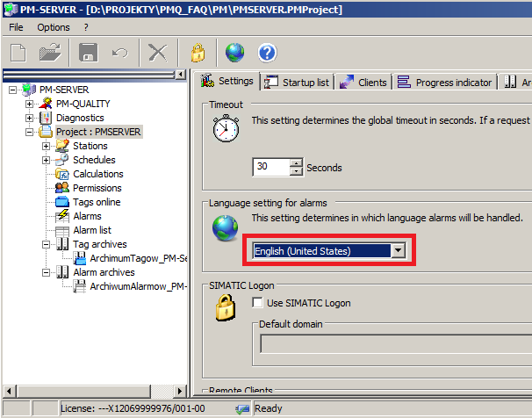This screenshot has width=532, height=418.
Task: Click the Alarm list table icon
Action: pos(62,231)
